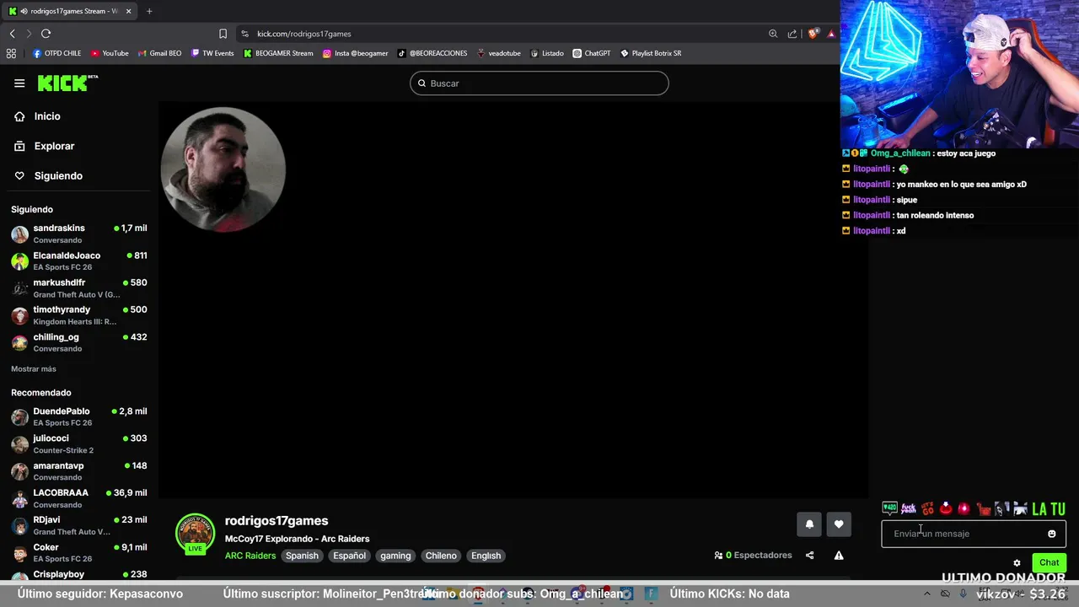Expand Mostrar más in following list
This screenshot has width=1079, height=607.
coord(34,368)
